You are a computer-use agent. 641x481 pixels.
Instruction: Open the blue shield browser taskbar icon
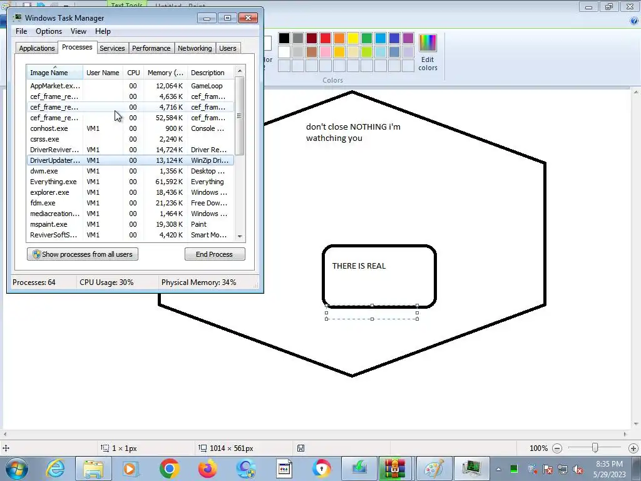pyautogui.click(x=245, y=468)
